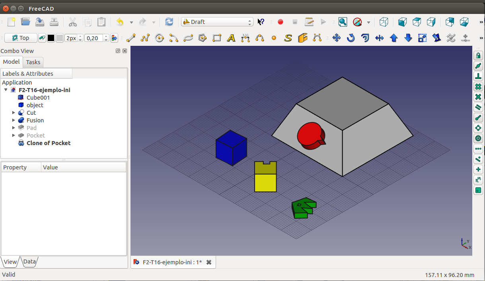Open the Data property tab
Screen dimensions: 485x281
click(x=29, y=262)
